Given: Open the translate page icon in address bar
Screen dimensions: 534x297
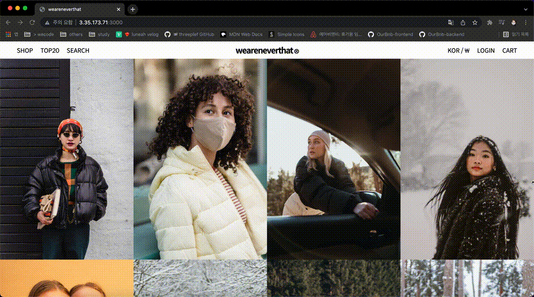Looking at the screenshot, I should point(451,23).
